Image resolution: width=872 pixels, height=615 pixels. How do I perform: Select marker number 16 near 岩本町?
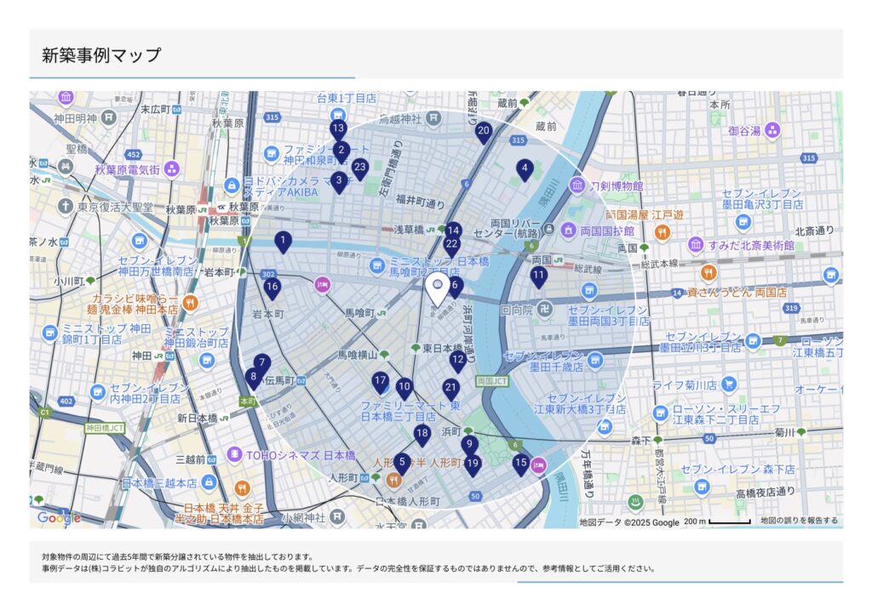[x=272, y=288]
